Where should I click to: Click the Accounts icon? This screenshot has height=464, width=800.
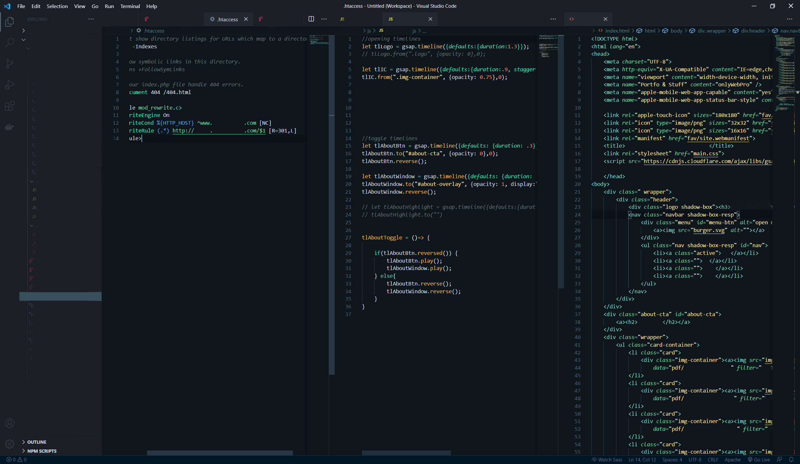tap(10, 423)
